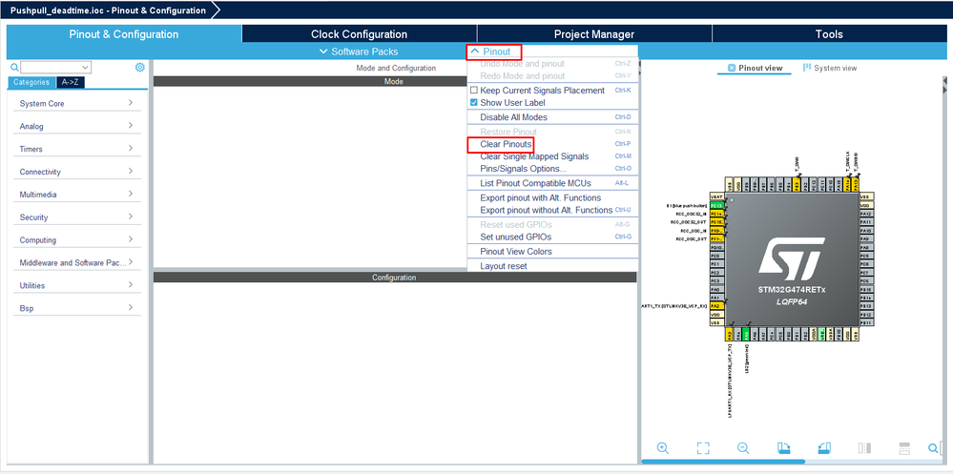Switch to A->Z sorting tab
The width and height of the screenshot is (953, 474).
point(70,82)
